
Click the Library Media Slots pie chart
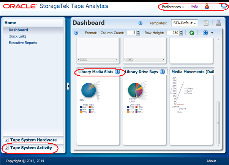(x=88, y=90)
